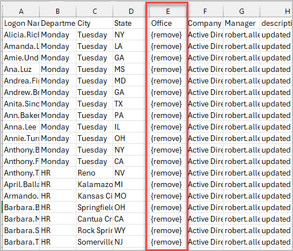Select the MS state cell
This screenshot has height=251, width=293.
point(131,69)
